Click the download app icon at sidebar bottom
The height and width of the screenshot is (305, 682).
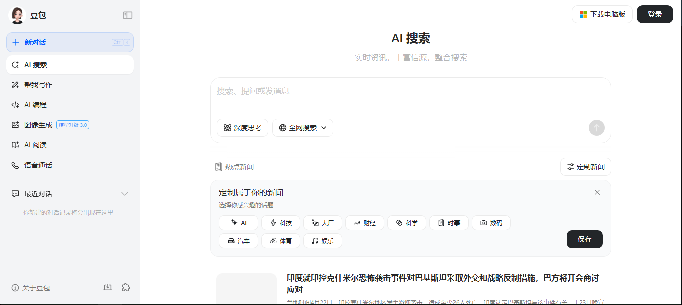click(x=107, y=287)
